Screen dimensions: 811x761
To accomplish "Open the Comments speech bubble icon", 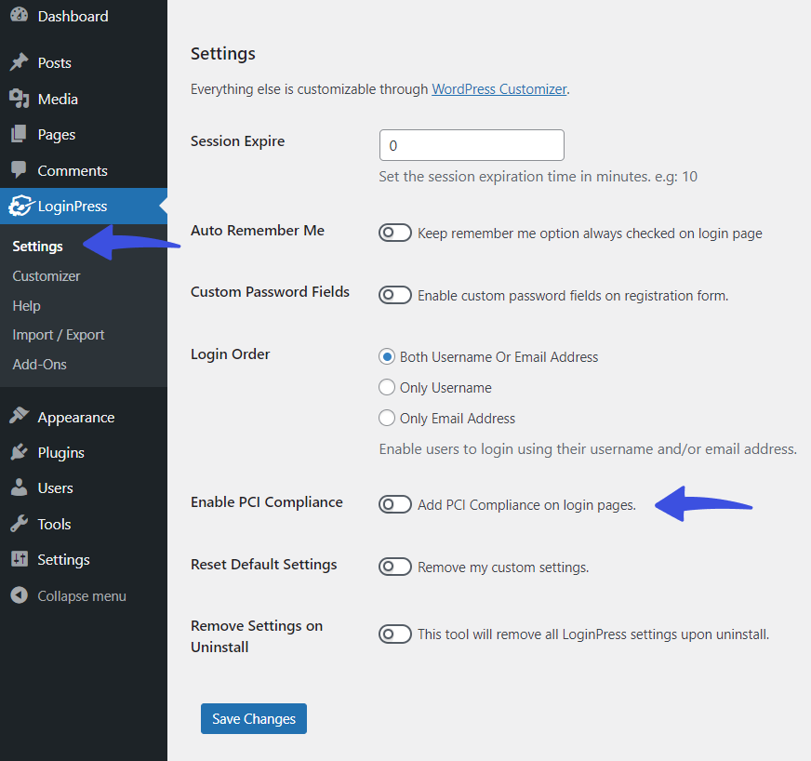I will [20, 169].
